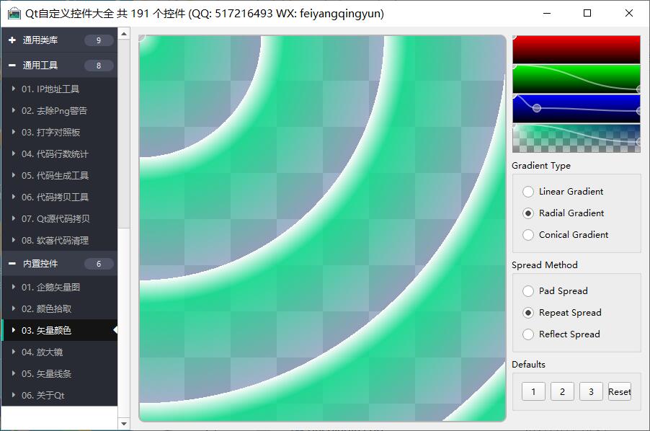This screenshot has height=431, width=650.
Task: Click the 8 count badge beside 通用工具
Action: 99,66
